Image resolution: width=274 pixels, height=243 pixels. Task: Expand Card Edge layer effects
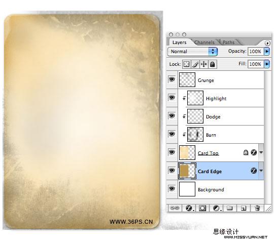[261, 171]
